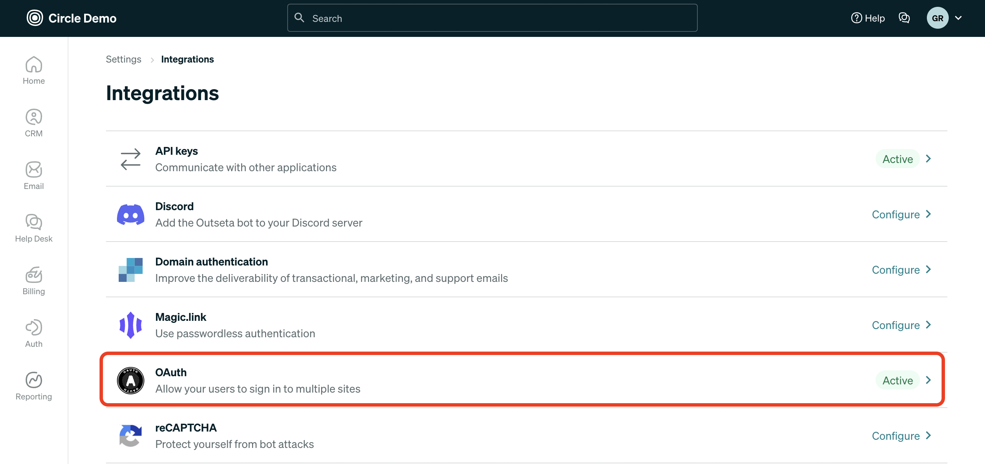Click the Active badge on OAuth
This screenshot has height=464, width=985.
897,380
